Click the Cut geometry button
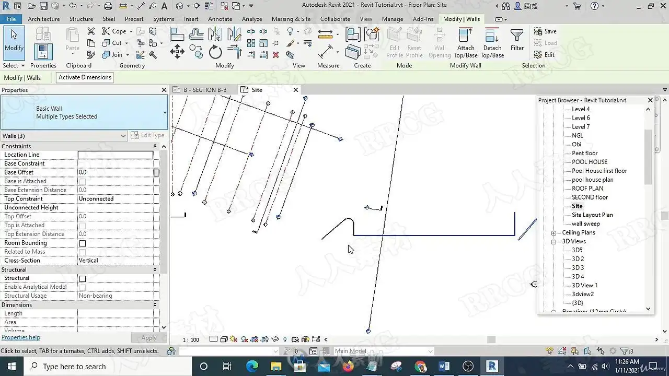 tap(112, 43)
